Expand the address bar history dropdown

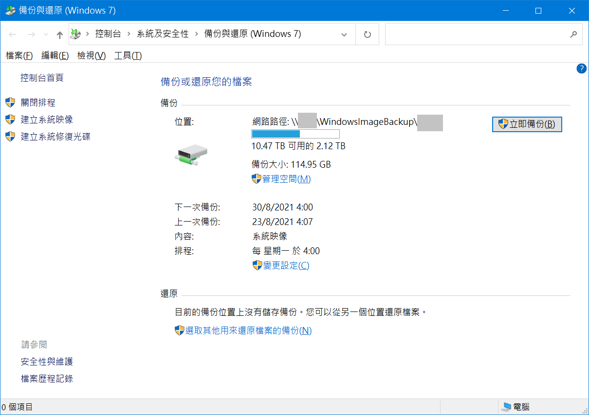pyautogui.click(x=345, y=35)
